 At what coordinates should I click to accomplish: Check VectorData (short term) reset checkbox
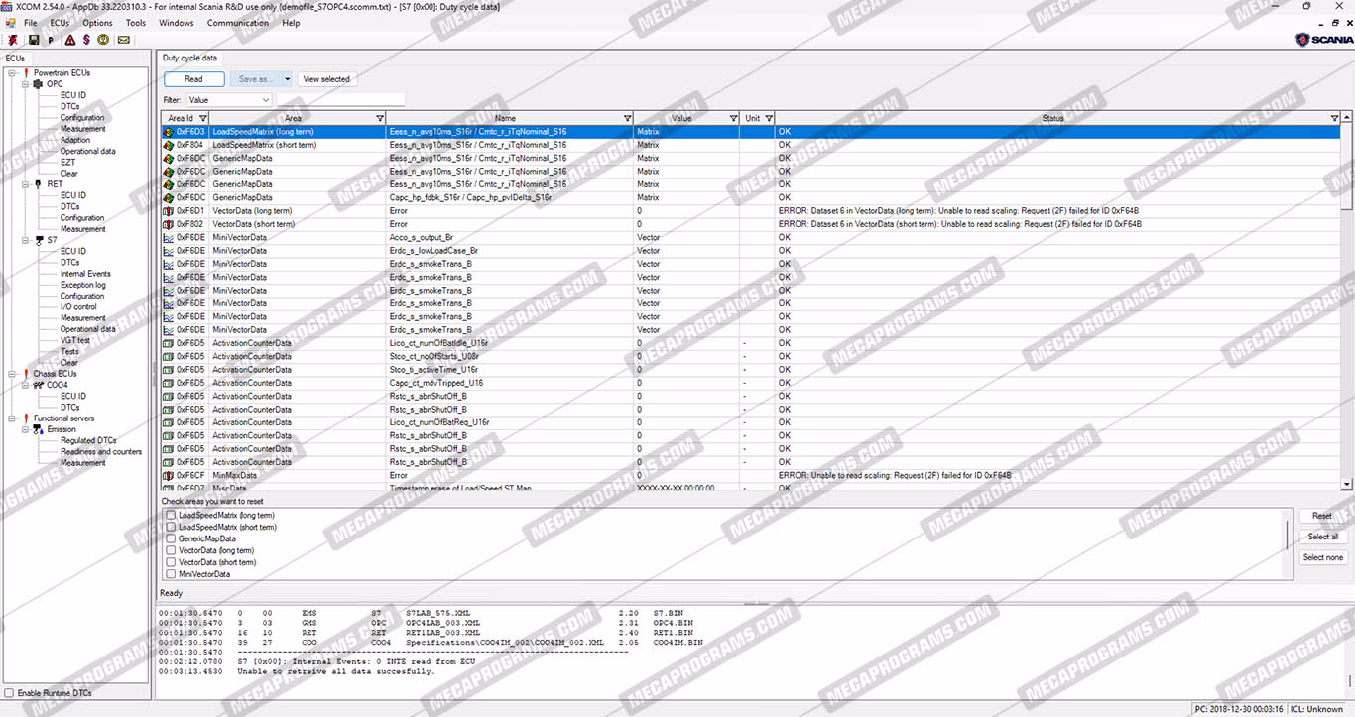click(x=171, y=562)
